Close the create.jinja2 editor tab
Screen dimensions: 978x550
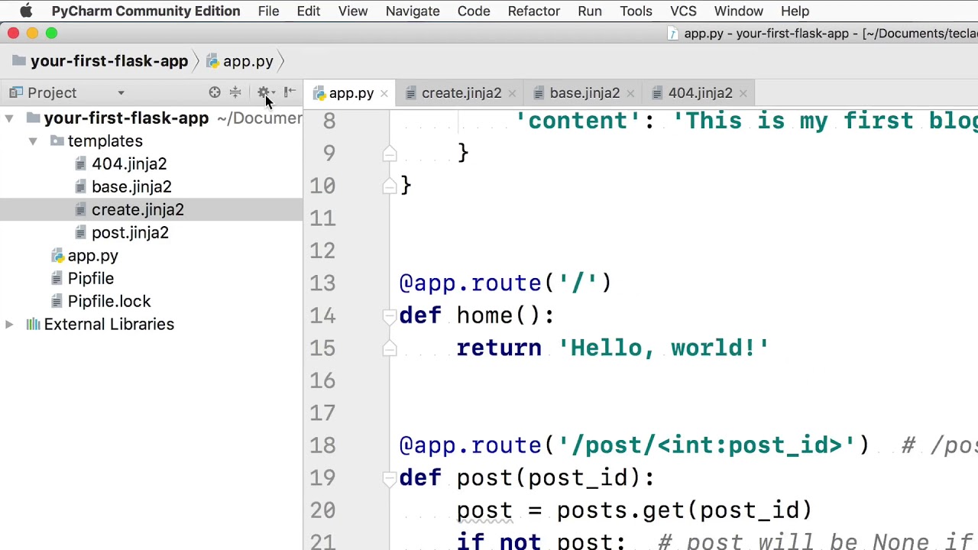[512, 93]
